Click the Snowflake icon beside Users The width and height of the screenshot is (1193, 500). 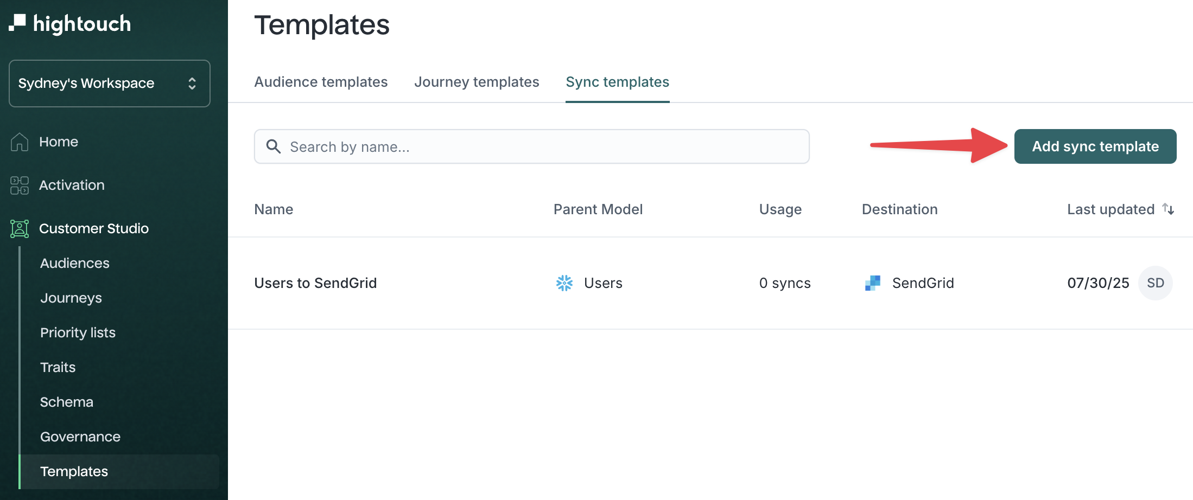point(564,283)
